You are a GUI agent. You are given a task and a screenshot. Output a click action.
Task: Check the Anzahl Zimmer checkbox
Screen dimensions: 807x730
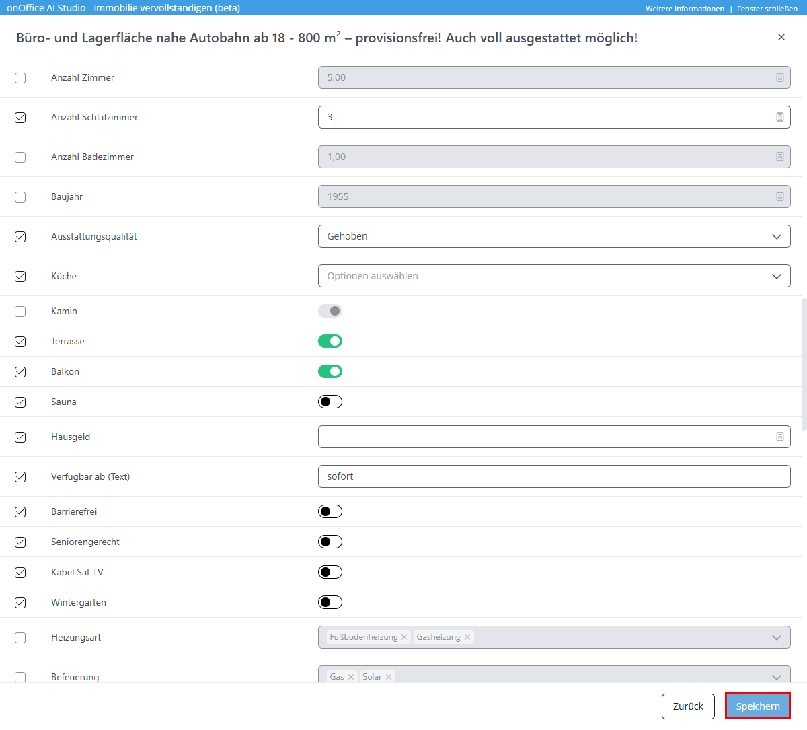pos(20,78)
